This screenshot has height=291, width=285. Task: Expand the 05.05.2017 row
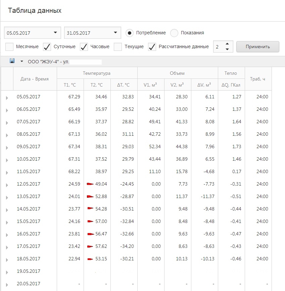click(x=7, y=98)
